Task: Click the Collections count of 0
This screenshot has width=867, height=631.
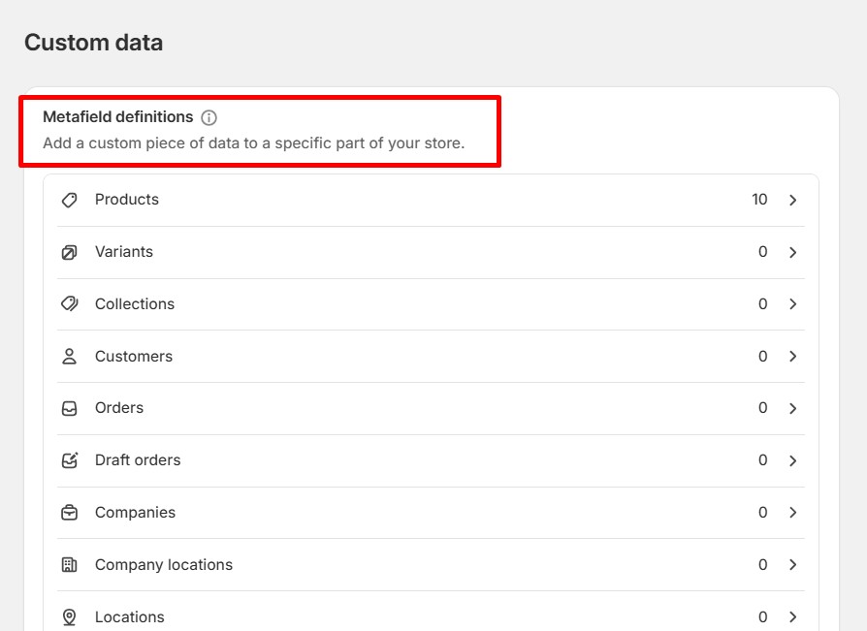Action: [x=763, y=304]
